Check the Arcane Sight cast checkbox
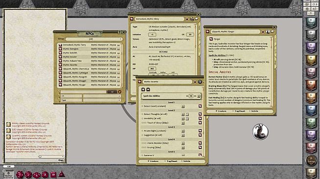The height and width of the screenshot is (179, 320). pyautogui.click(x=142, y=131)
